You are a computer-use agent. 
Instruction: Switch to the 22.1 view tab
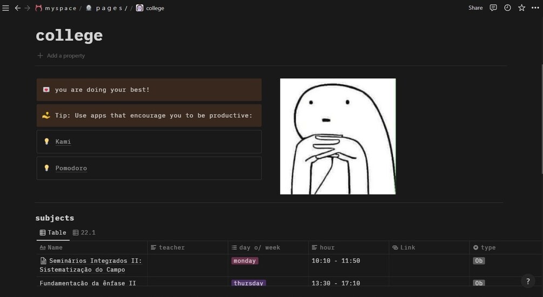tap(84, 233)
